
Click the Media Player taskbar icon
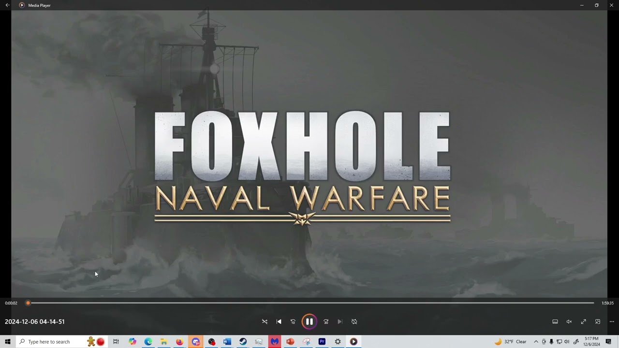[354, 342]
